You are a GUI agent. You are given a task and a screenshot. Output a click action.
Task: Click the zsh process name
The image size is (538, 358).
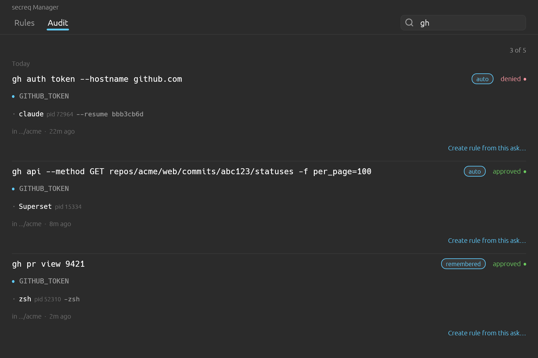click(x=25, y=299)
